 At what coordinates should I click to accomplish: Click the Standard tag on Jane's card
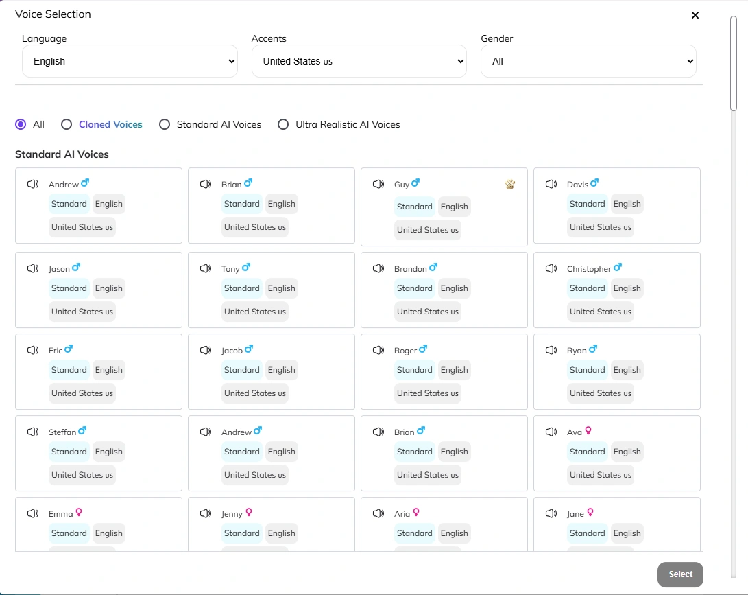[x=588, y=533]
